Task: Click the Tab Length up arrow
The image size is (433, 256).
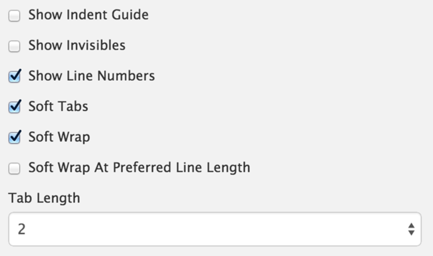Action: point(411,225)
